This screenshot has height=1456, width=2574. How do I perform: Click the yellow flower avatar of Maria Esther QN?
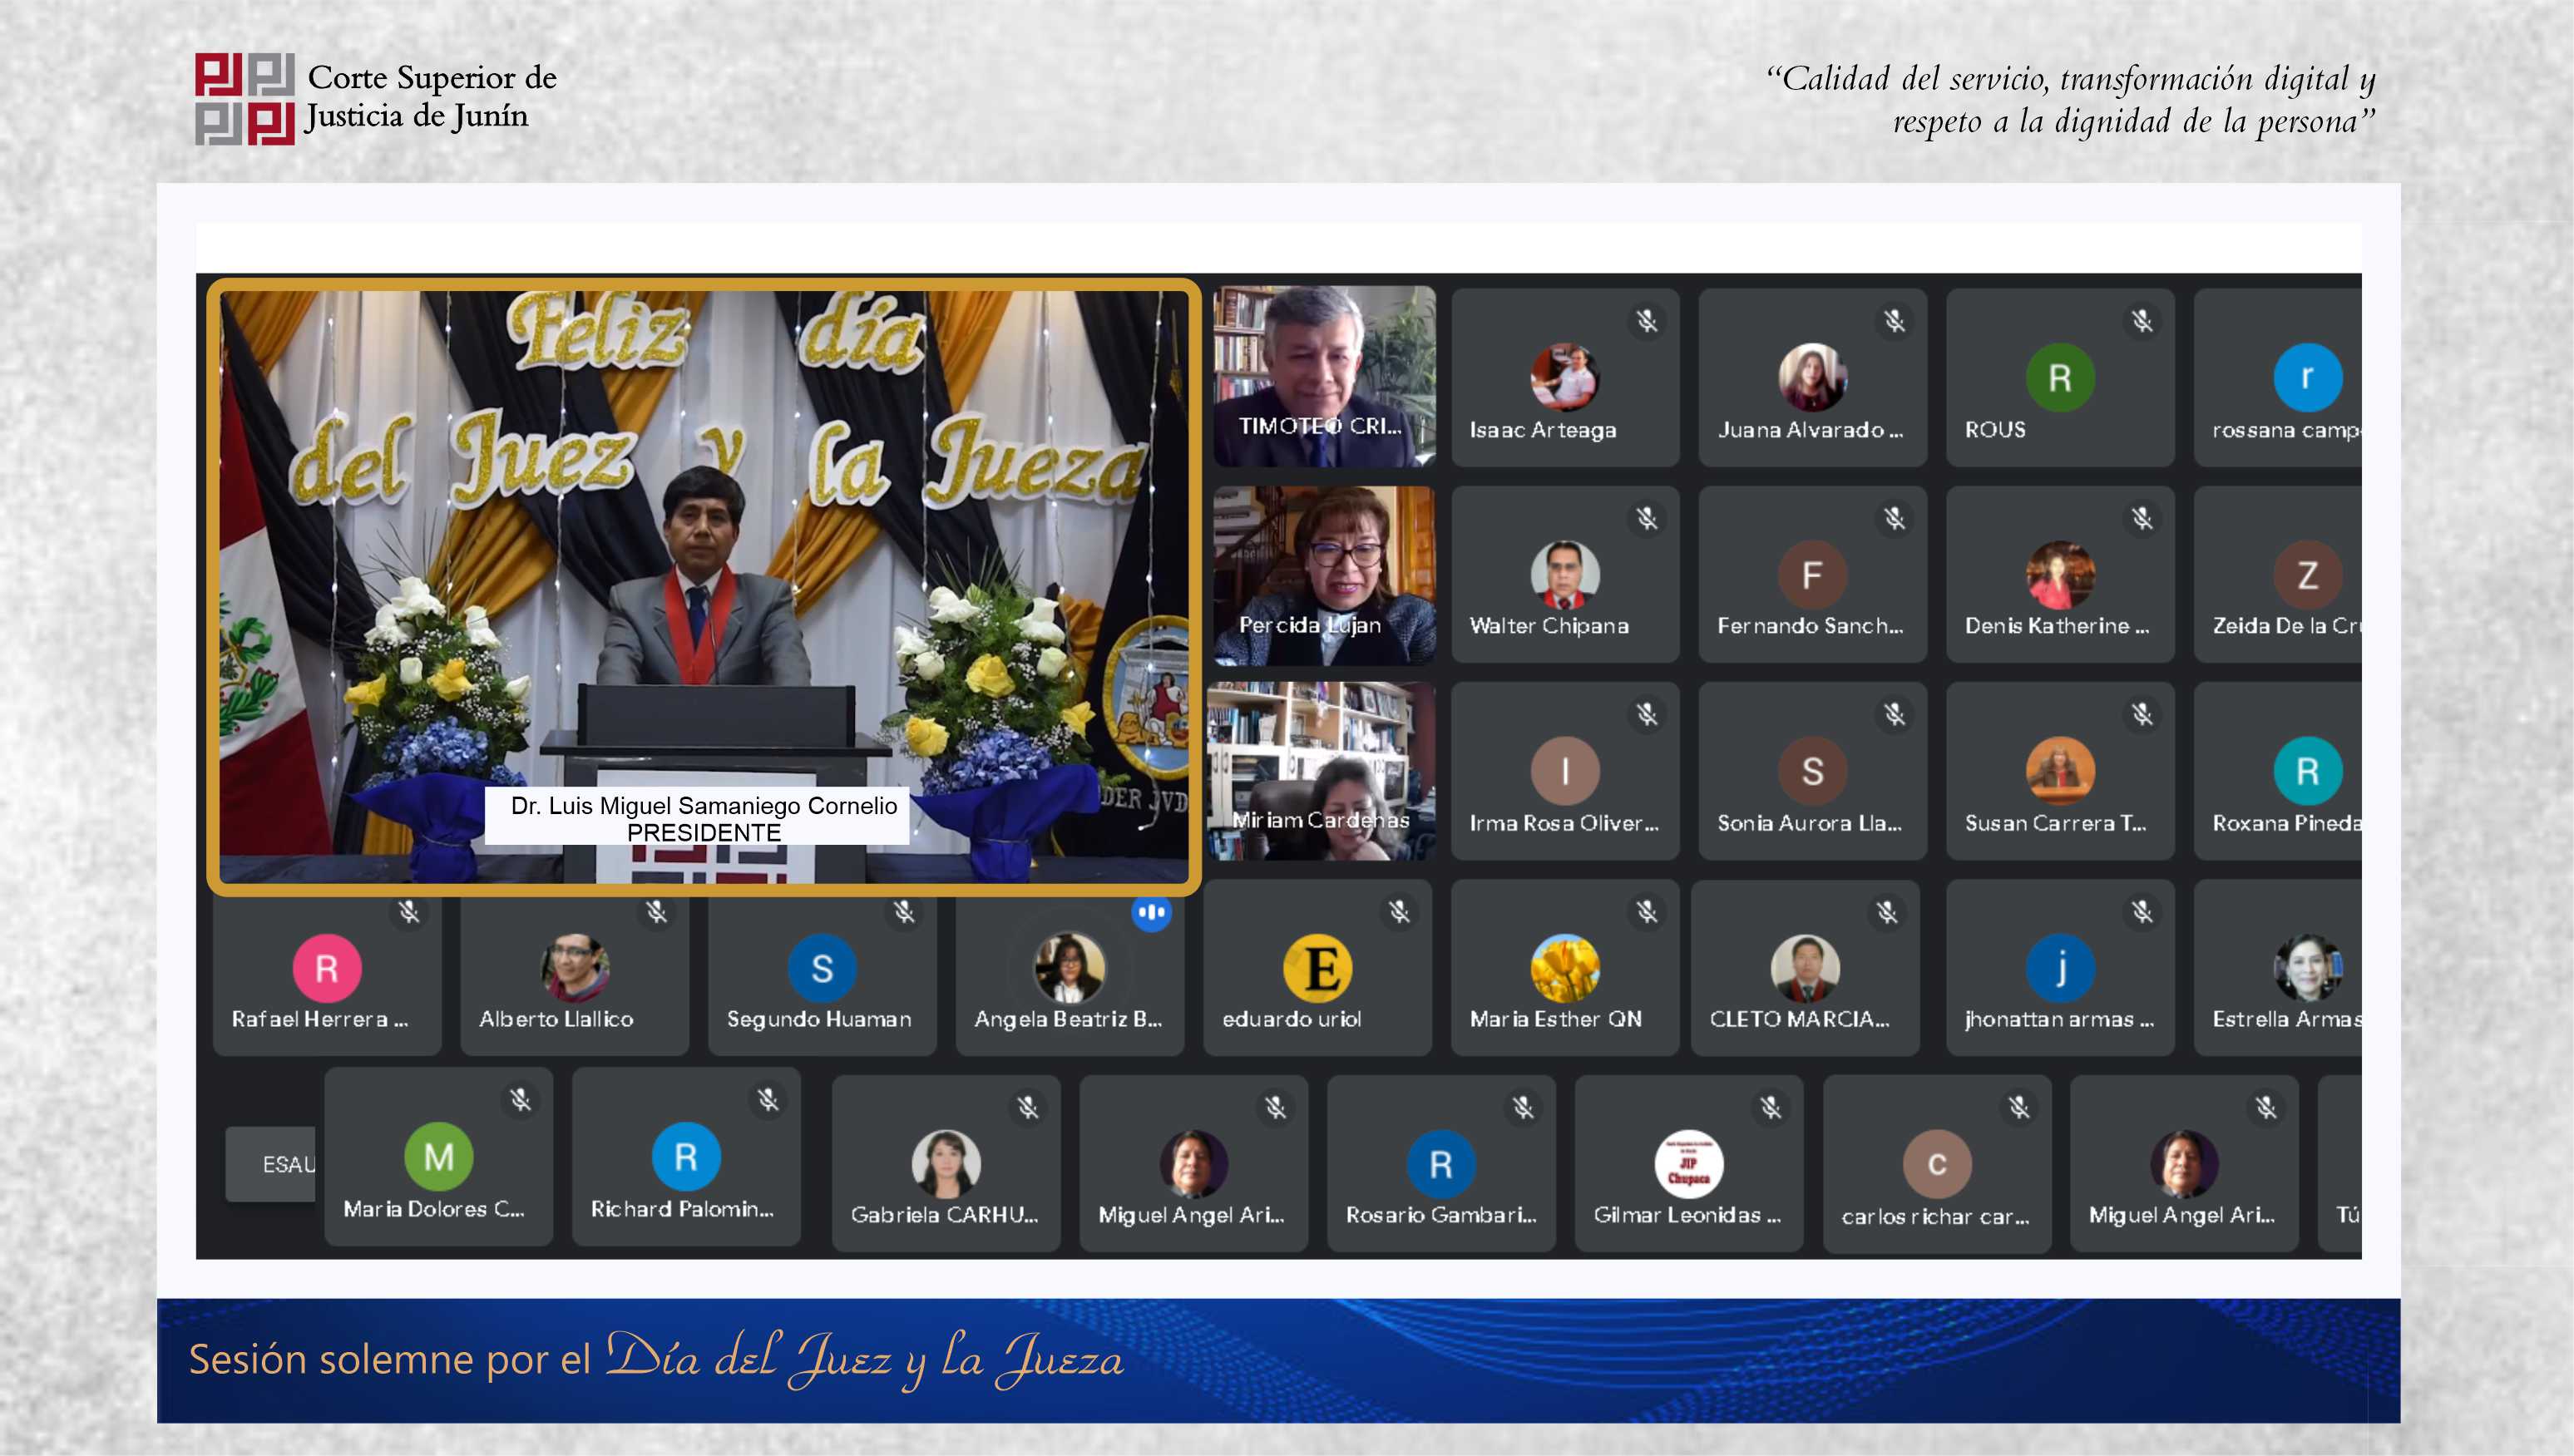pos(1565,968)
